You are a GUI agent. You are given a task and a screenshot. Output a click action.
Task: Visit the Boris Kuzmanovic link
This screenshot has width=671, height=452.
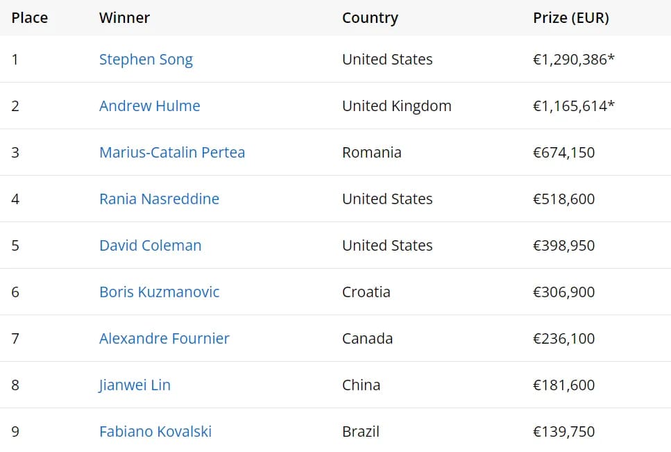(159, 292)
